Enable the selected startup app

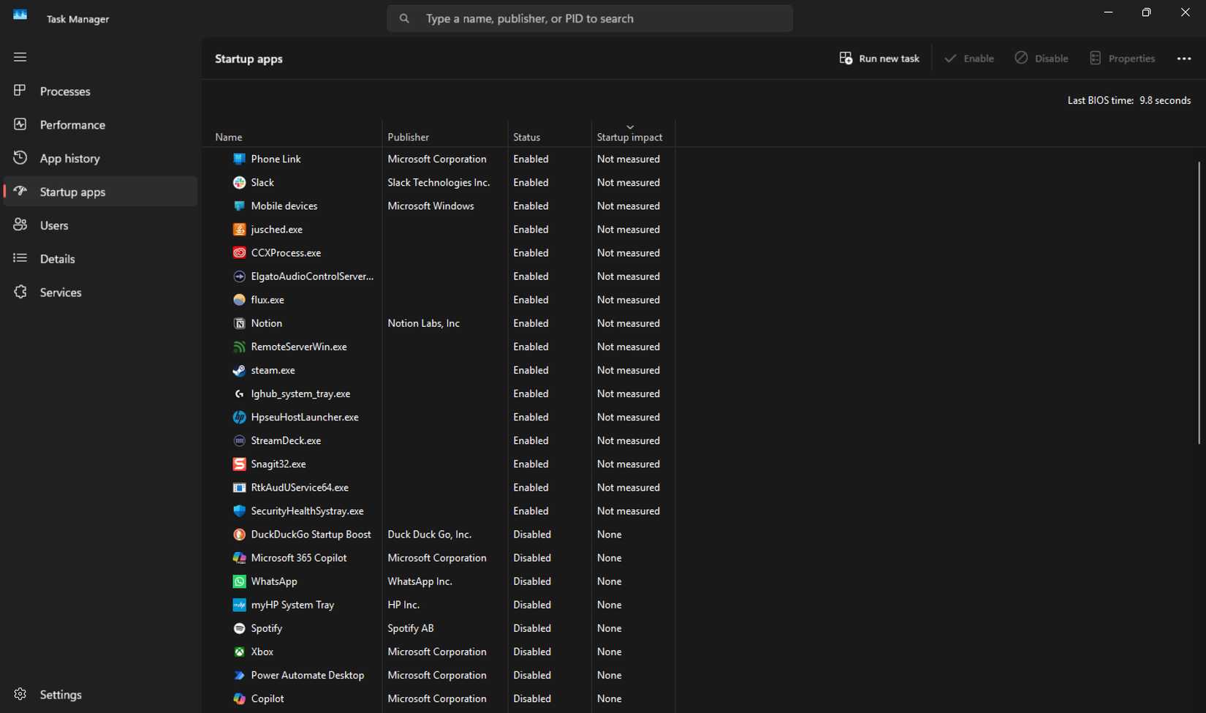click(969, 58)
